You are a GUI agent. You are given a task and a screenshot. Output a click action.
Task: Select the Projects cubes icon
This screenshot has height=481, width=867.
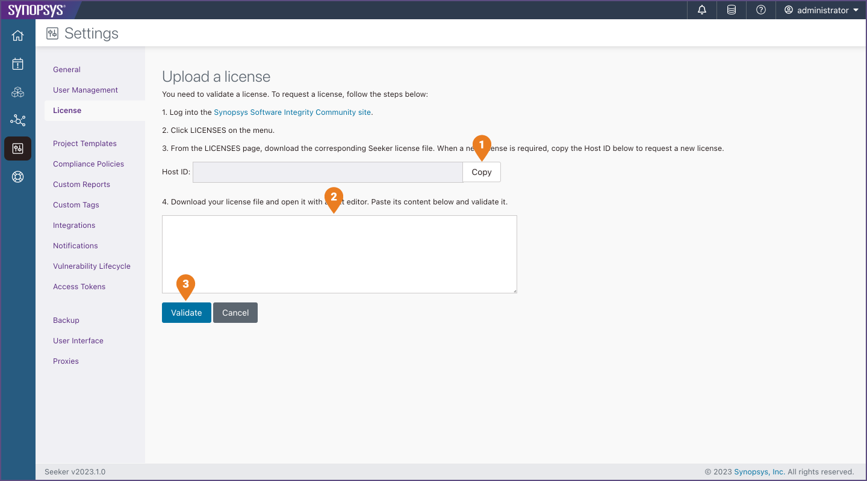[17, 92]
